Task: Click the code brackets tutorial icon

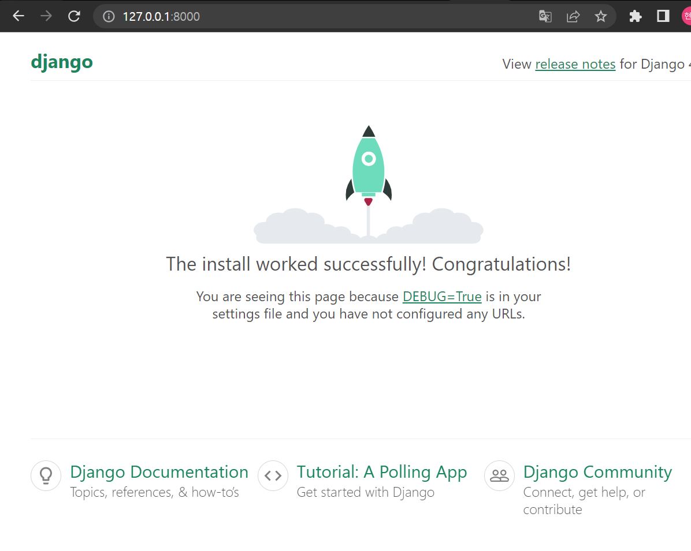Action: click(273, 476)
